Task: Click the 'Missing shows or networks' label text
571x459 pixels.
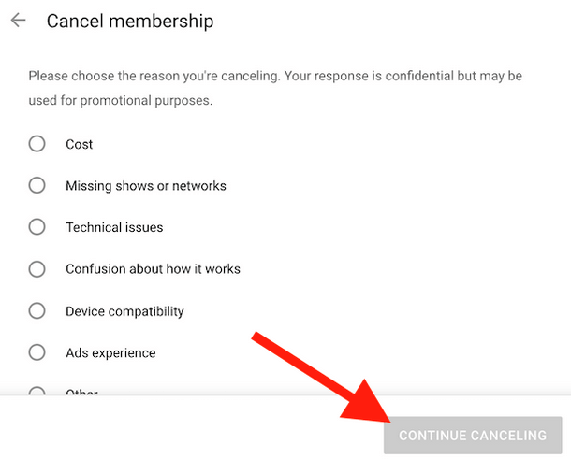Action: pos(146,186)
